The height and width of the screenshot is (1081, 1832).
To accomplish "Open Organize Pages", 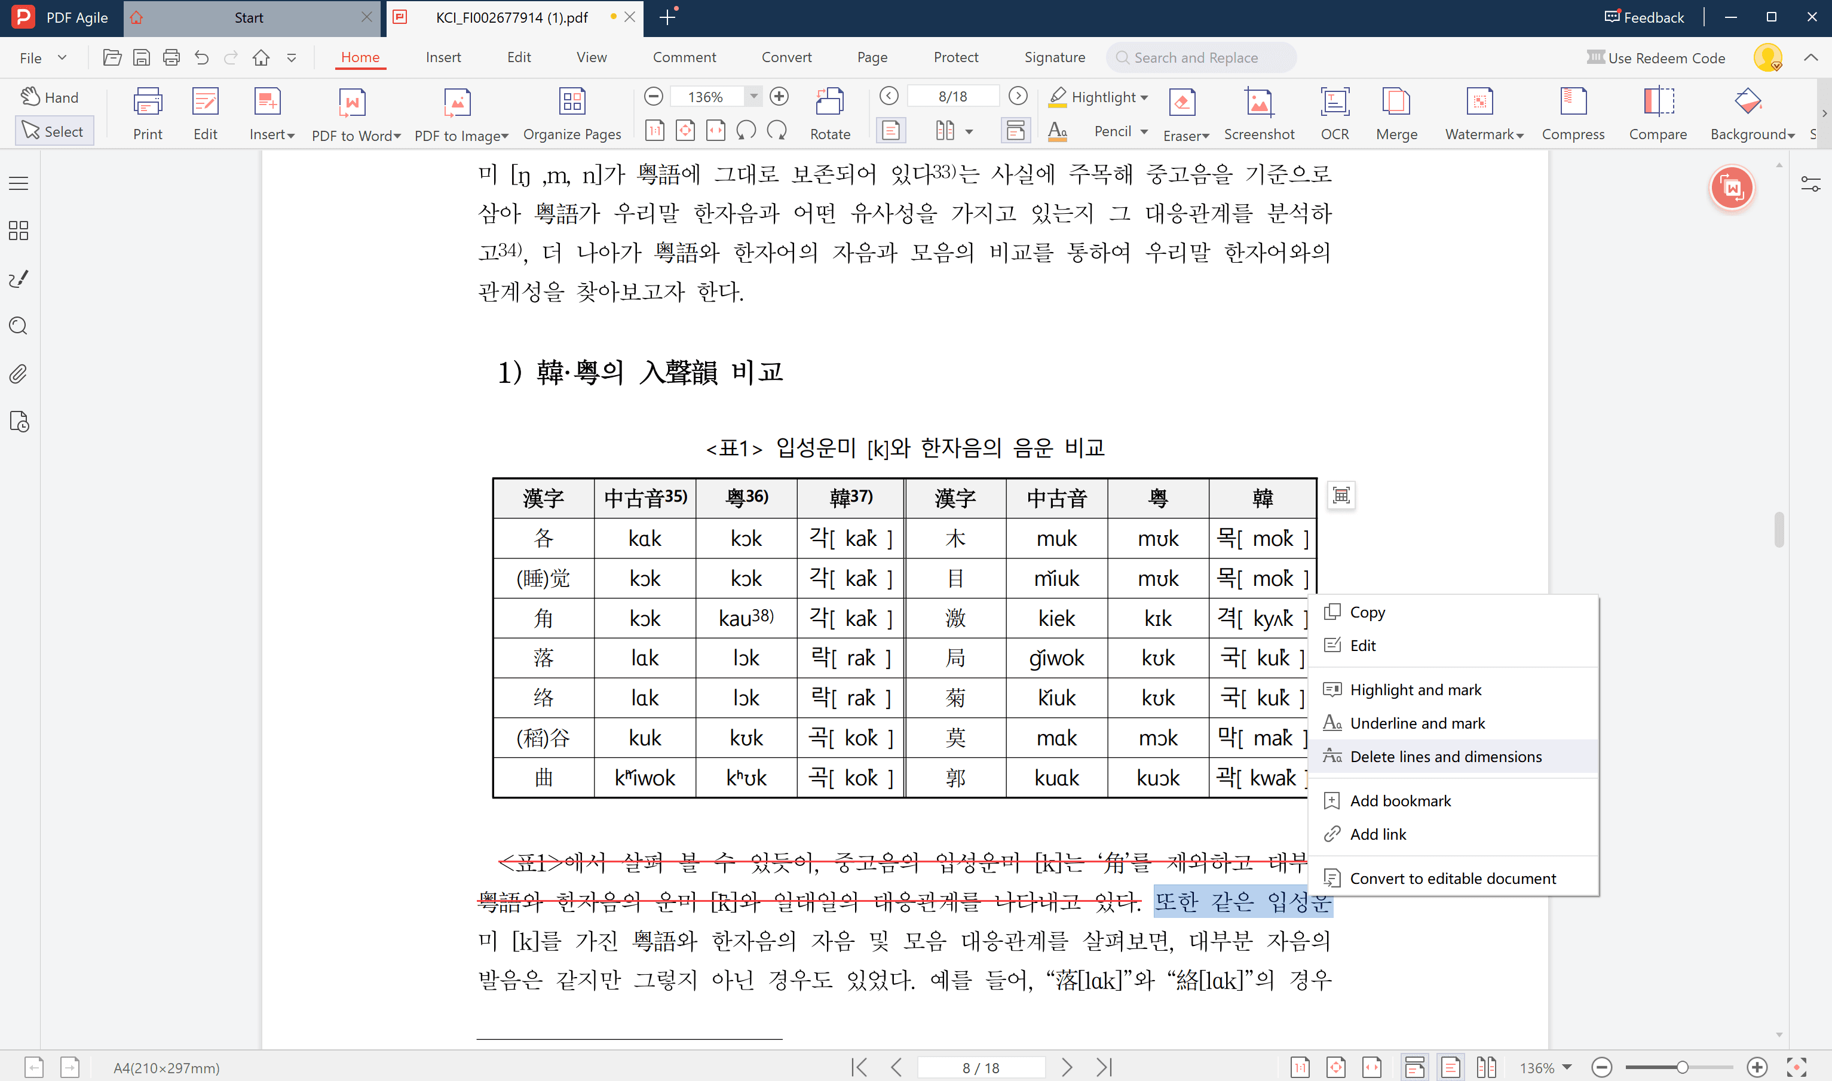I will (572, 114).
